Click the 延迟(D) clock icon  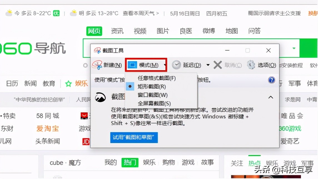[x=176, y=64]
